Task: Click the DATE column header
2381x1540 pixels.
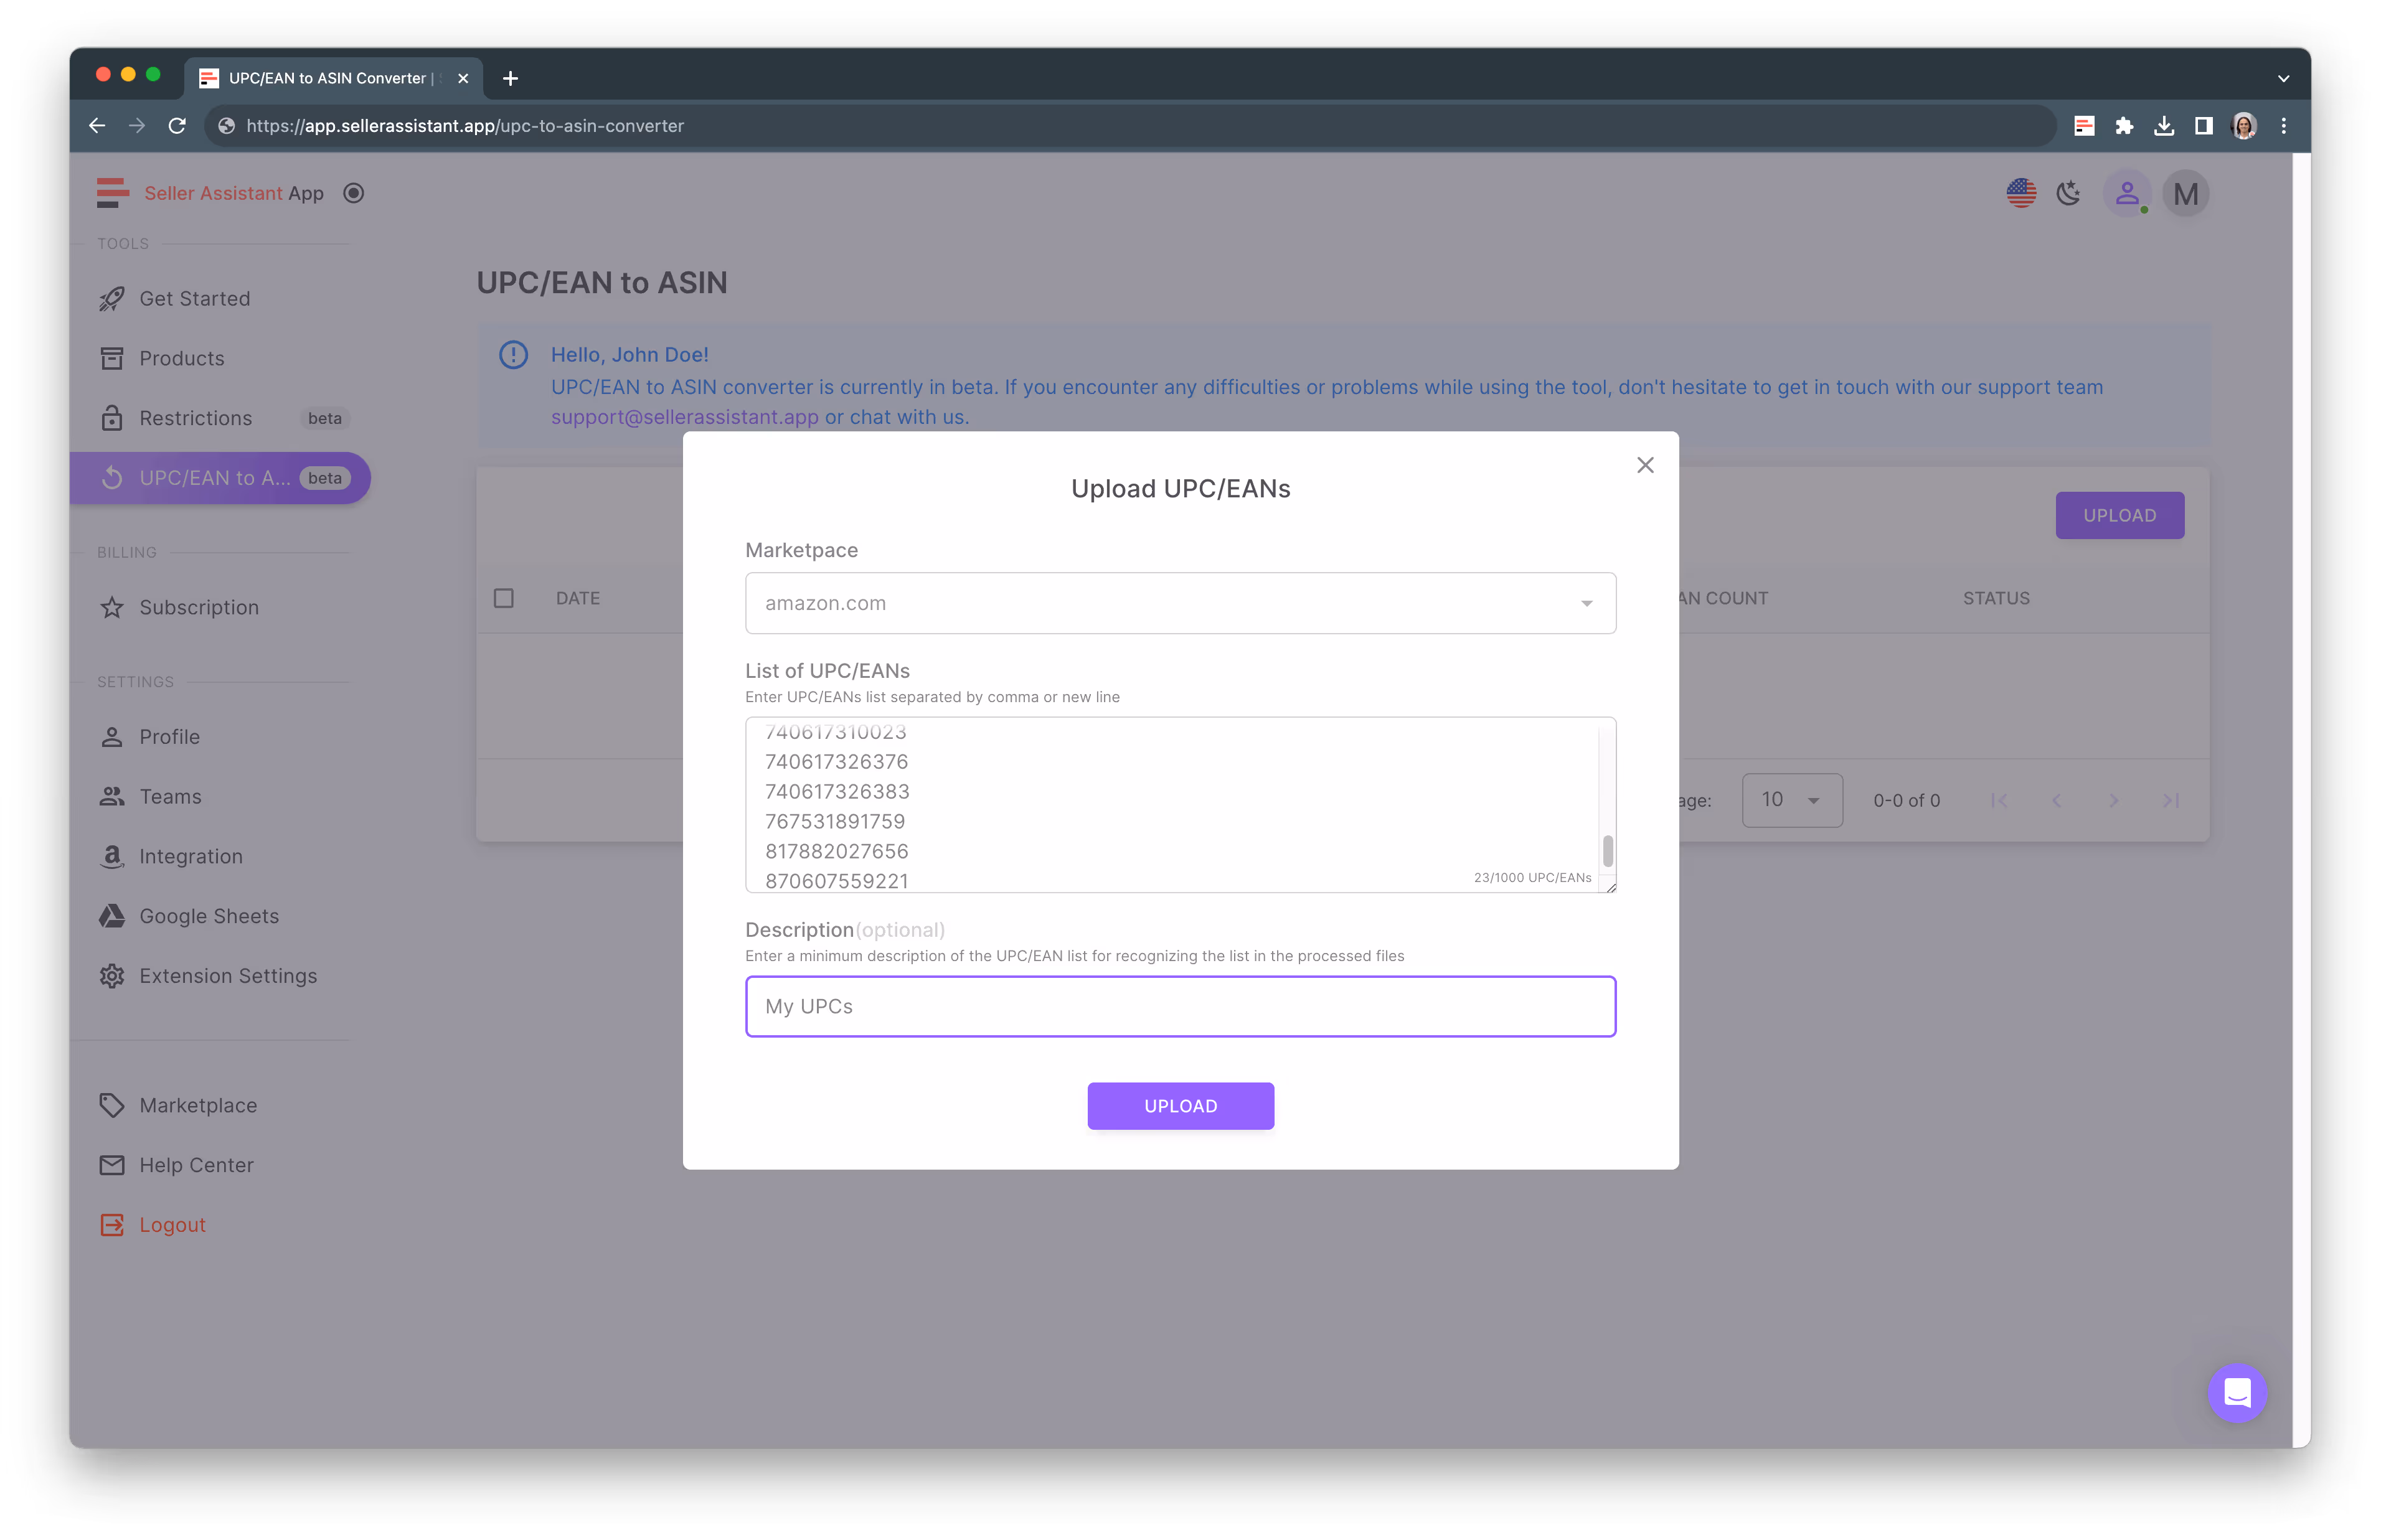Action: tap(578, 598)
